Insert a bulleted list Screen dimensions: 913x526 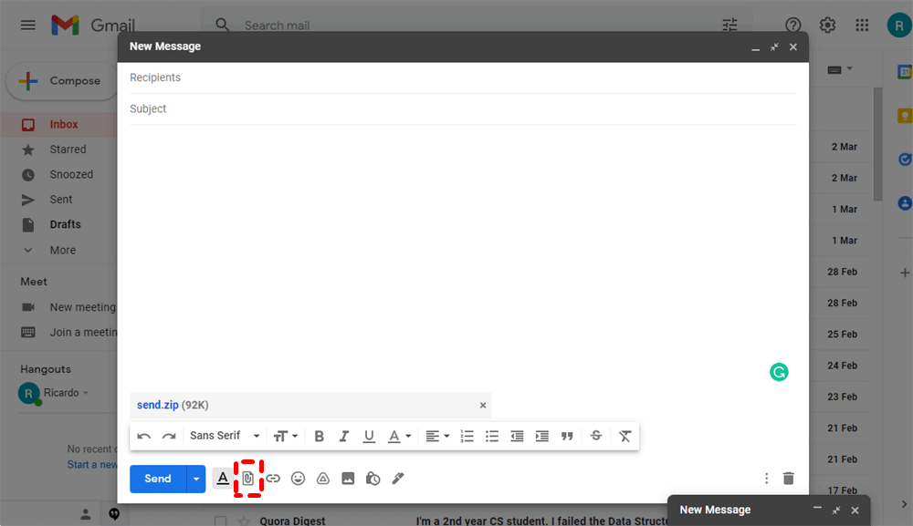click(492, 436)
